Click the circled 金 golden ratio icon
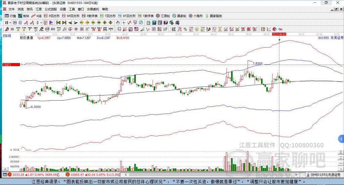The width and height of the screenshot is (344, 185). [x=197, y=29]
